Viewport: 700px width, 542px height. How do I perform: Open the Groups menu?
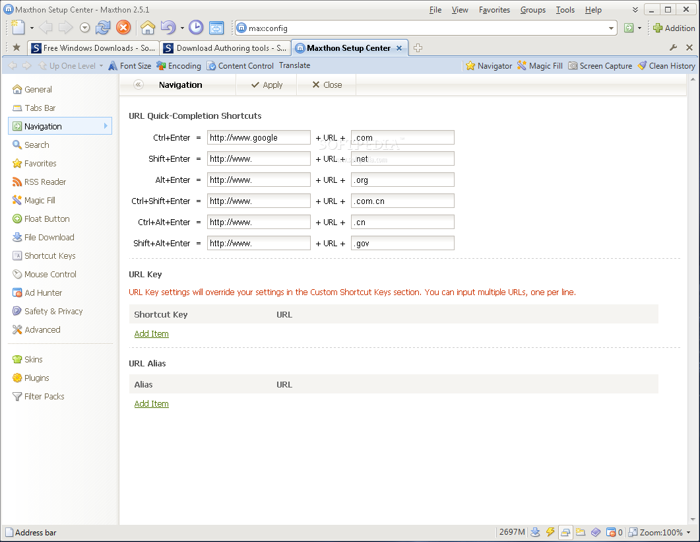click(533, 9)
